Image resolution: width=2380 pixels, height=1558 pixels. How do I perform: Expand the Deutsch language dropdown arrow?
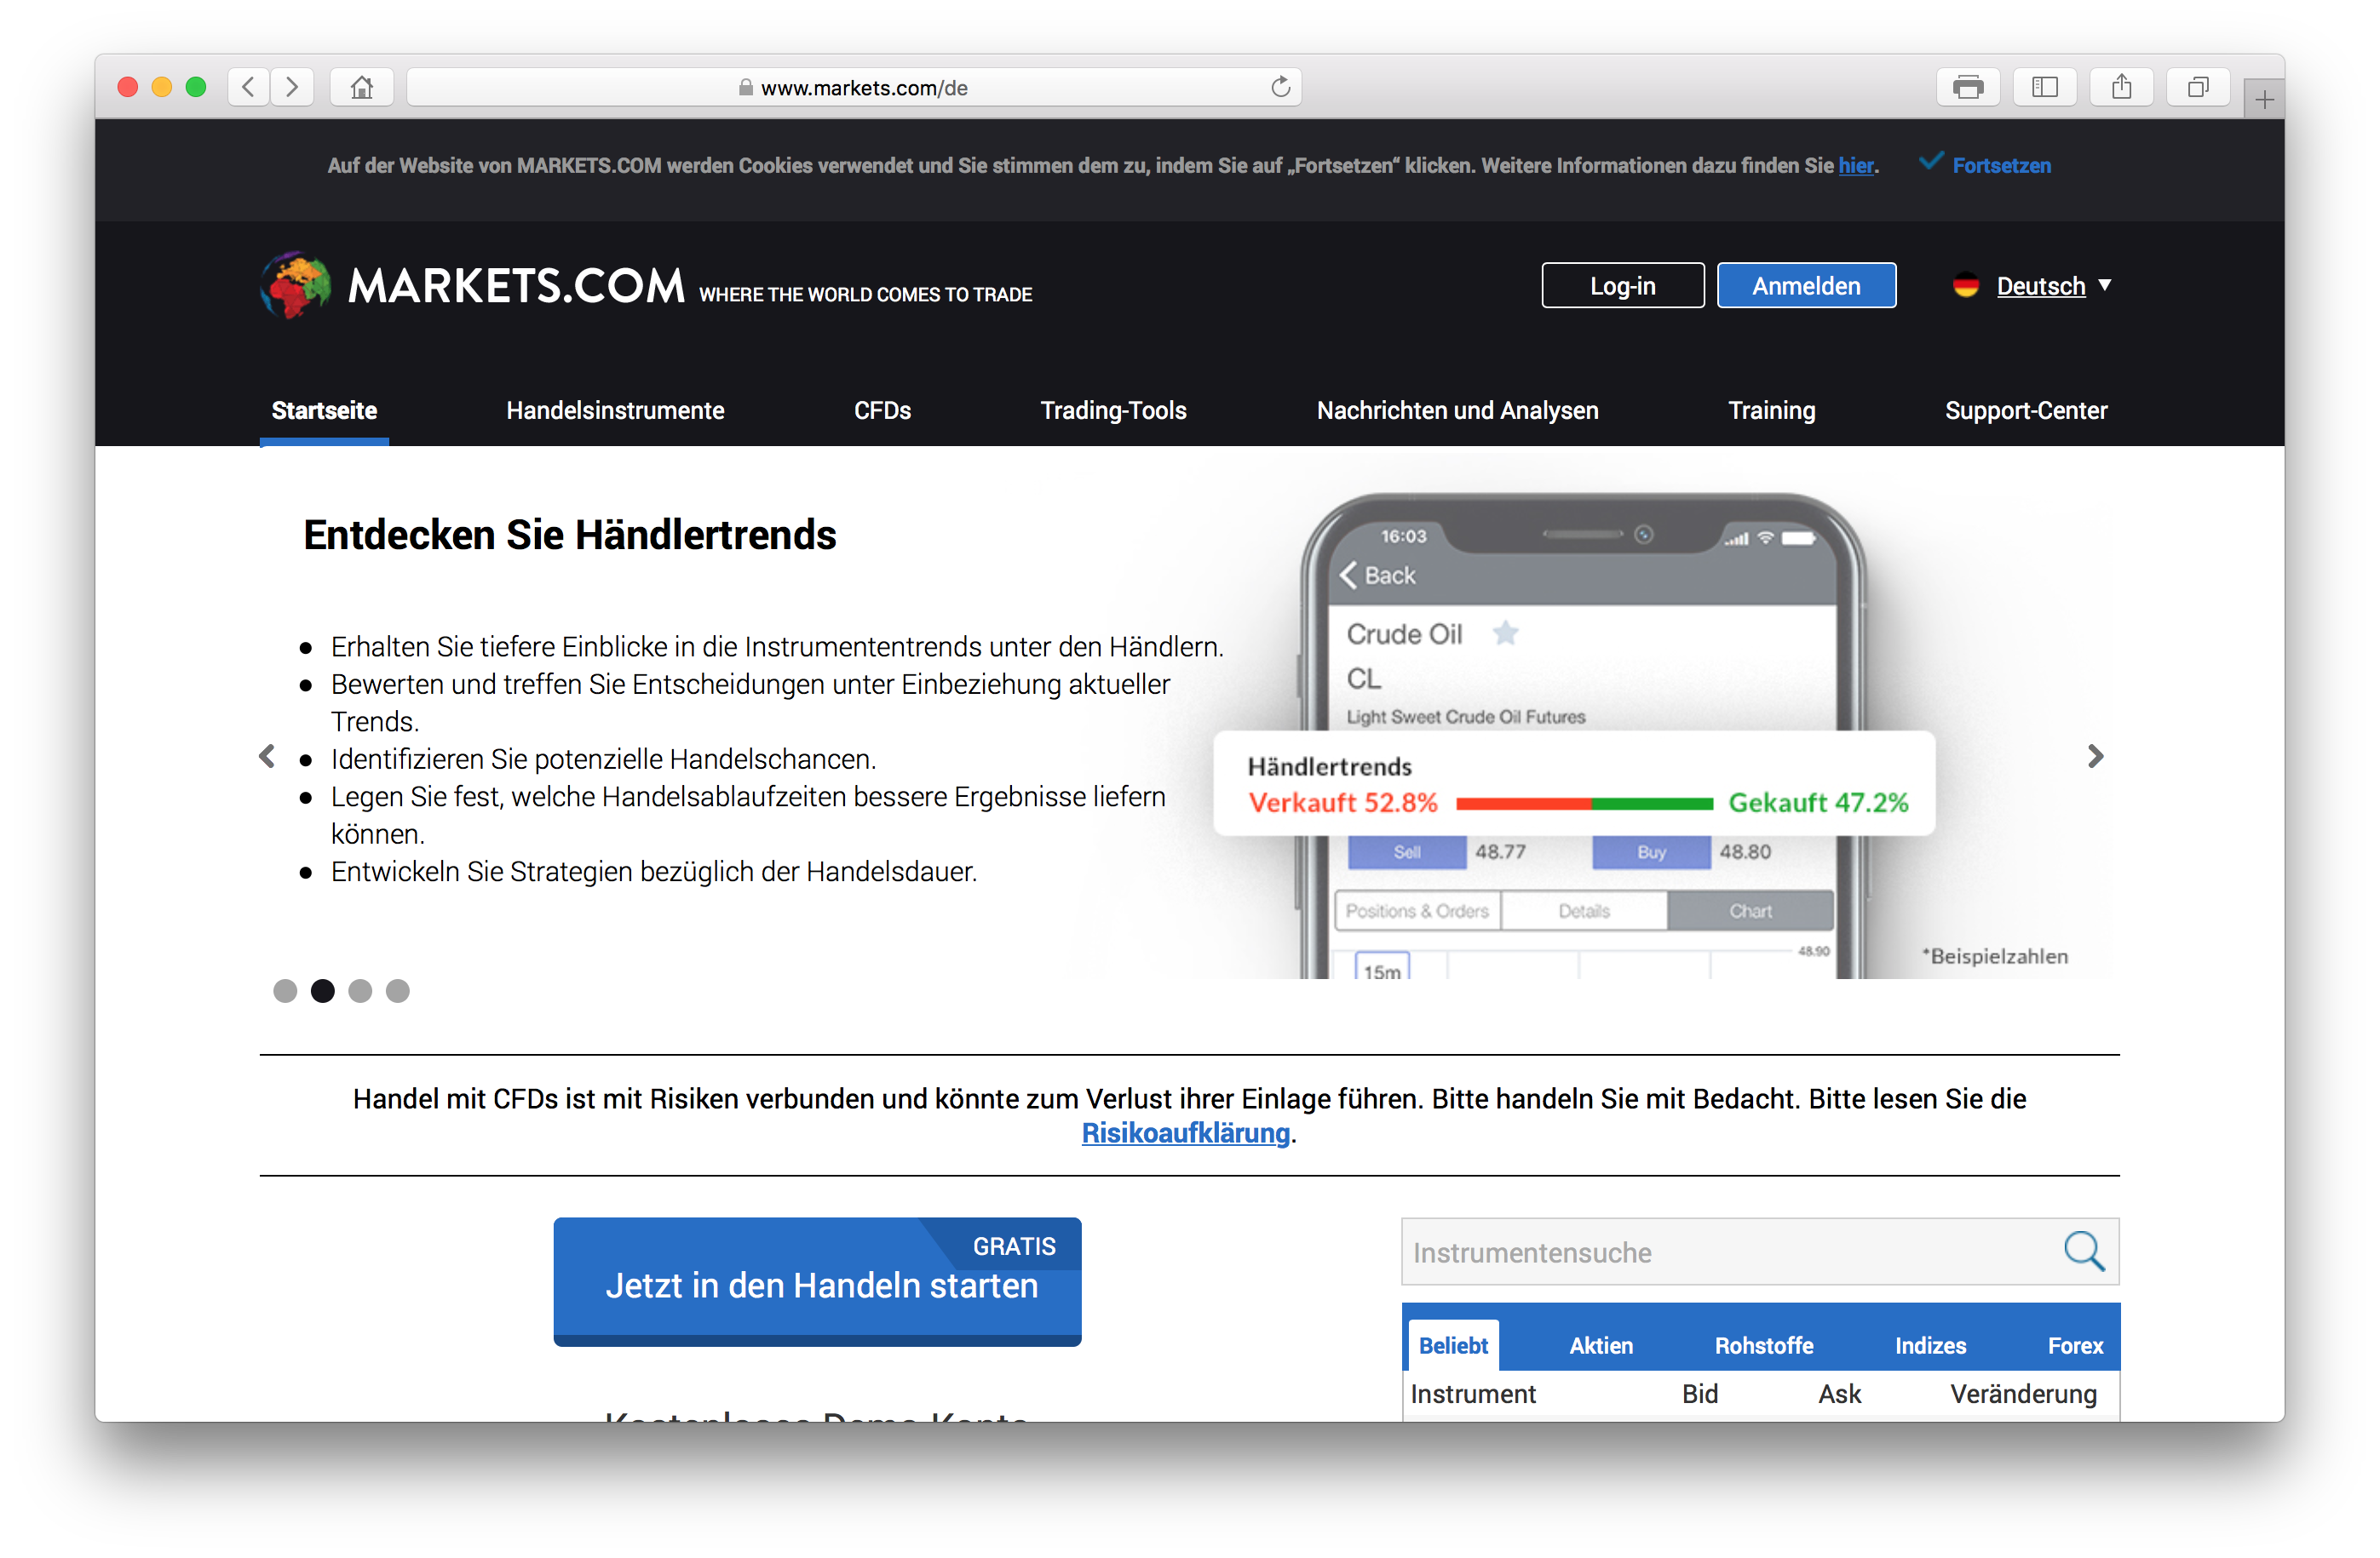[2104, 285]
